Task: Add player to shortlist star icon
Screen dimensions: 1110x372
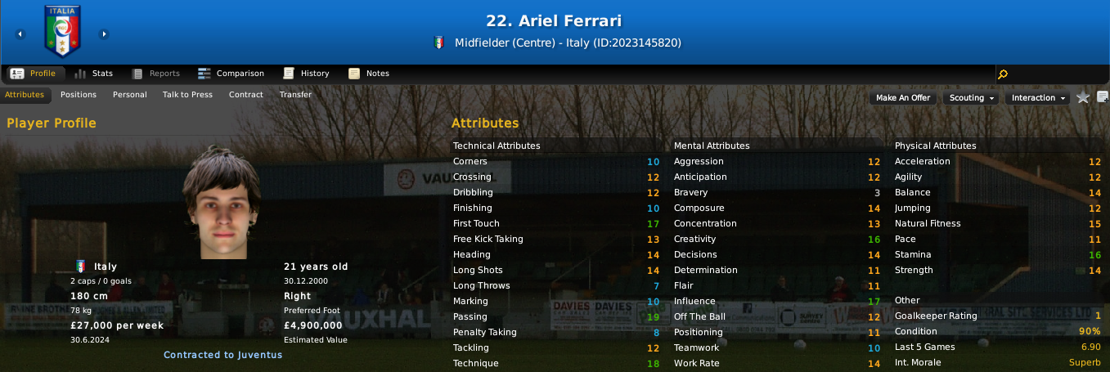Action: (x=1083, y=97)
